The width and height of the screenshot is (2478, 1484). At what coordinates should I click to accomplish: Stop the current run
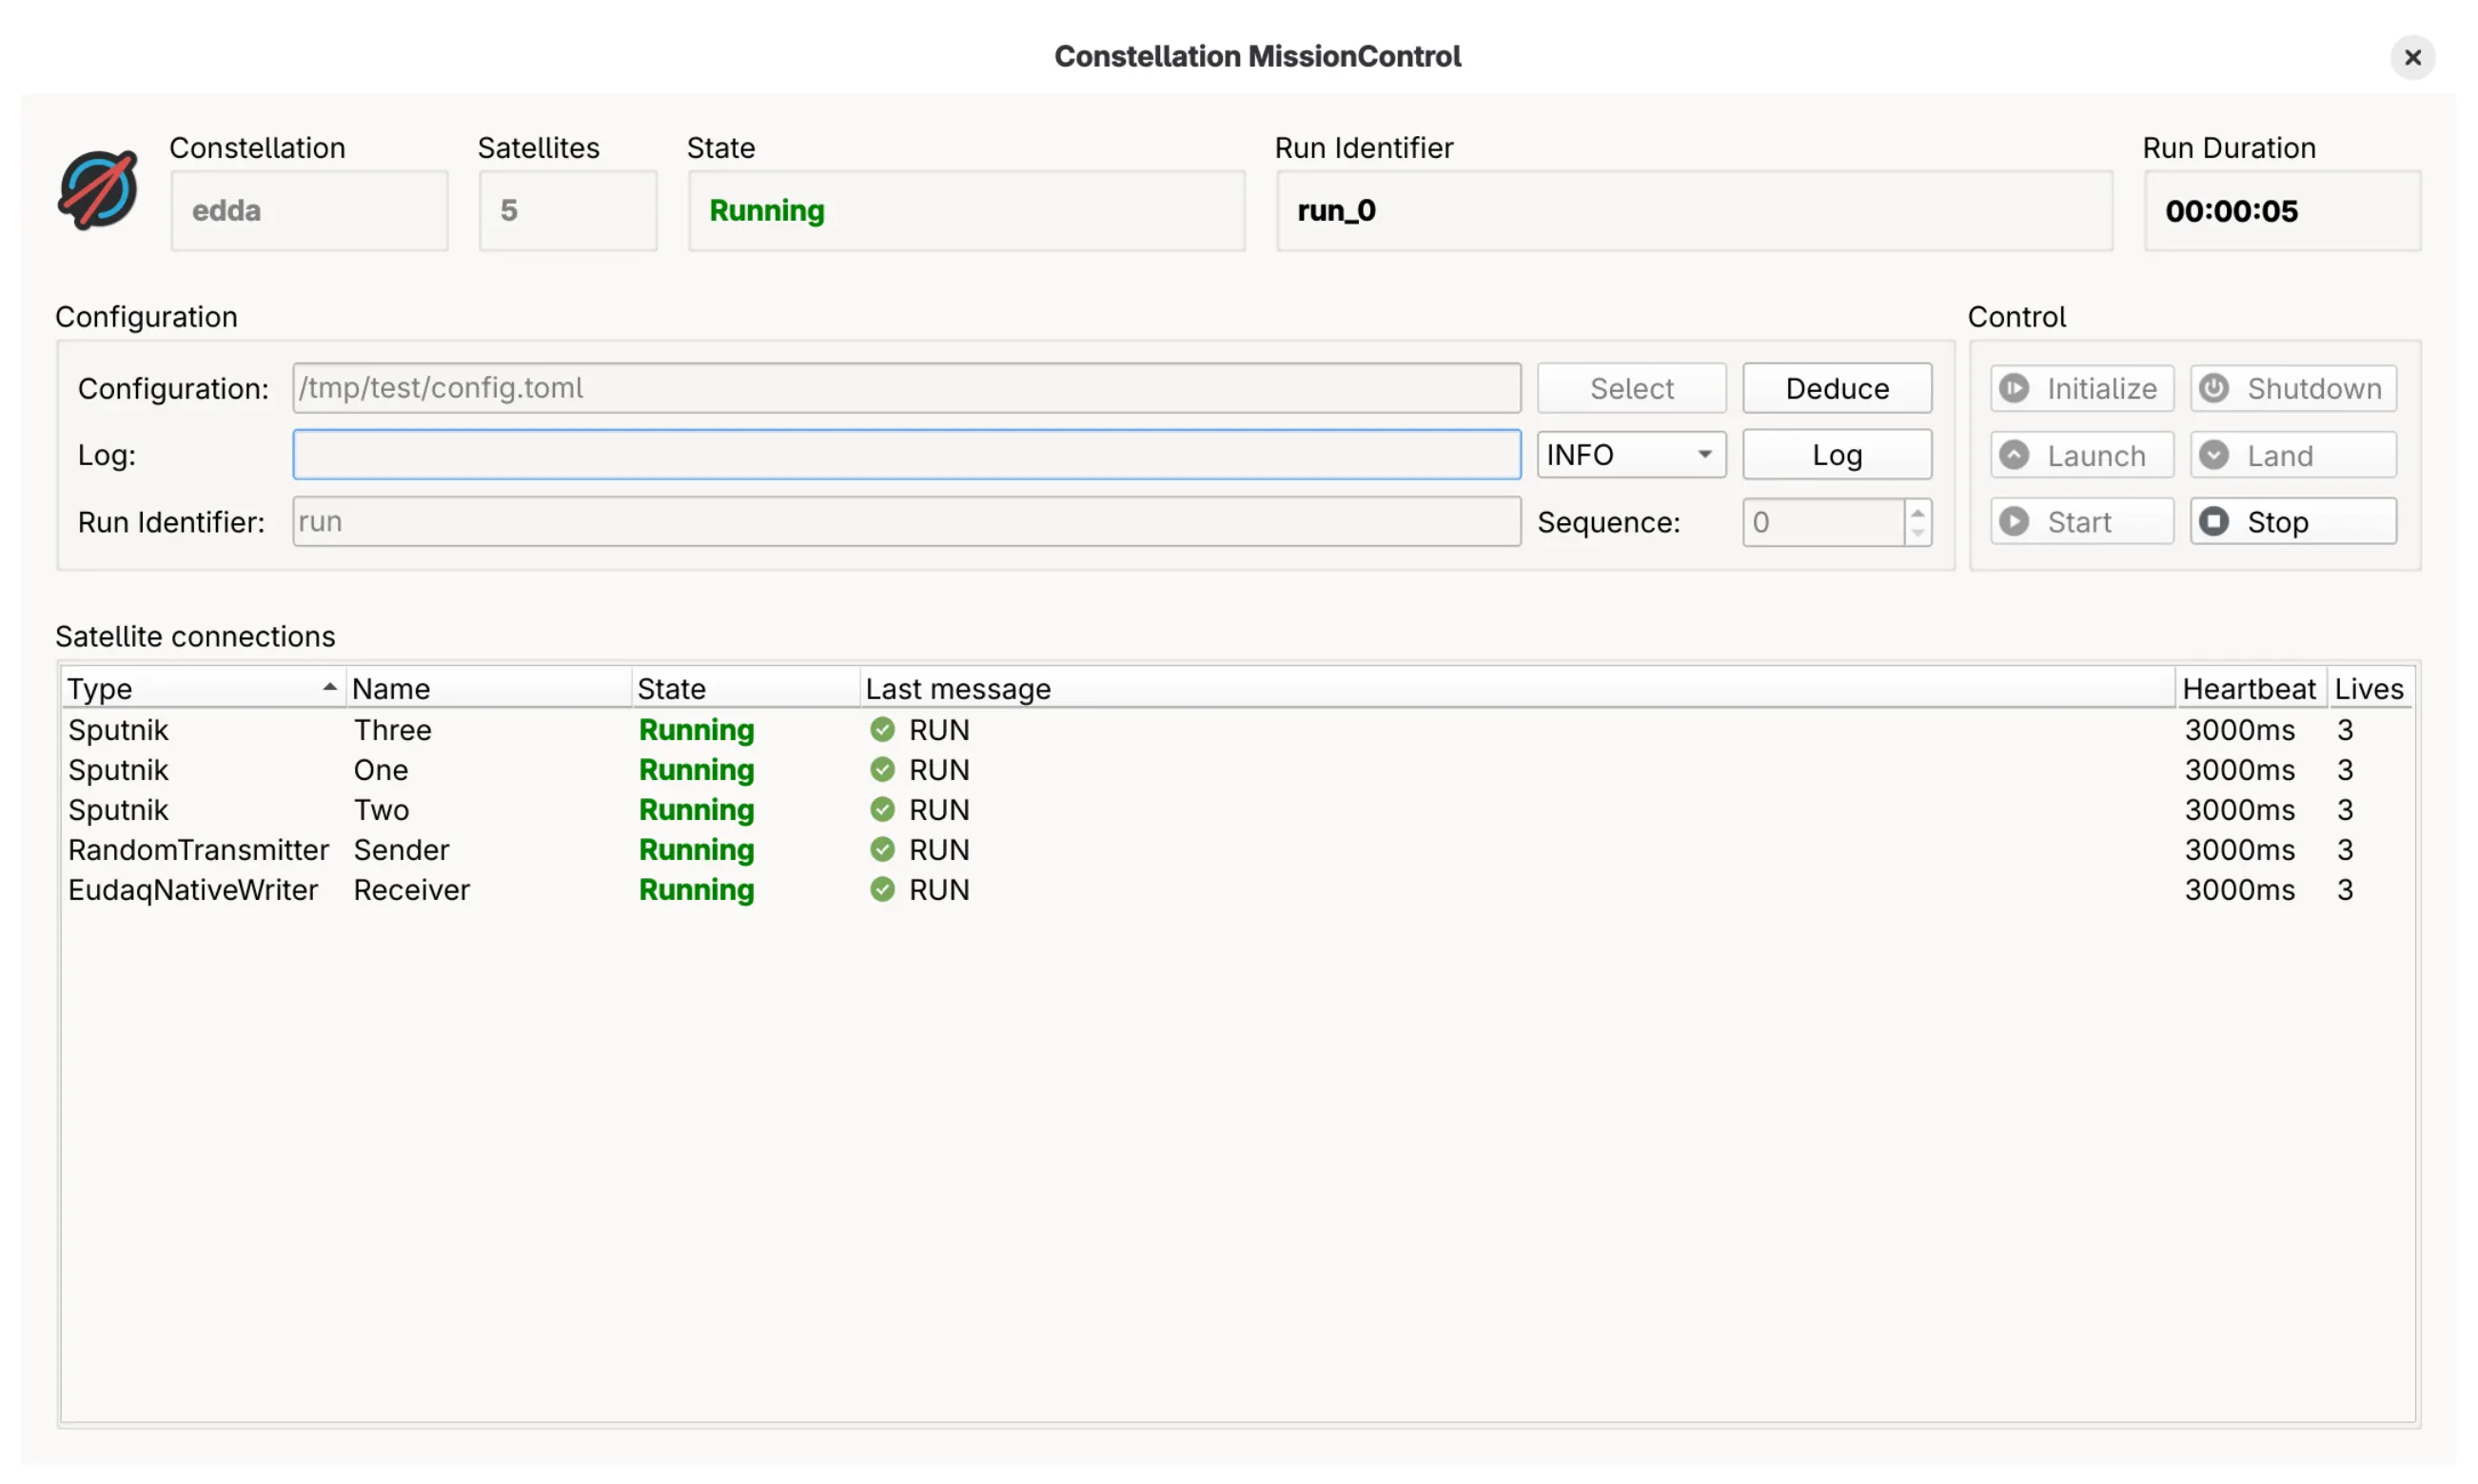pyautogui.click(x=2291, y=521)
